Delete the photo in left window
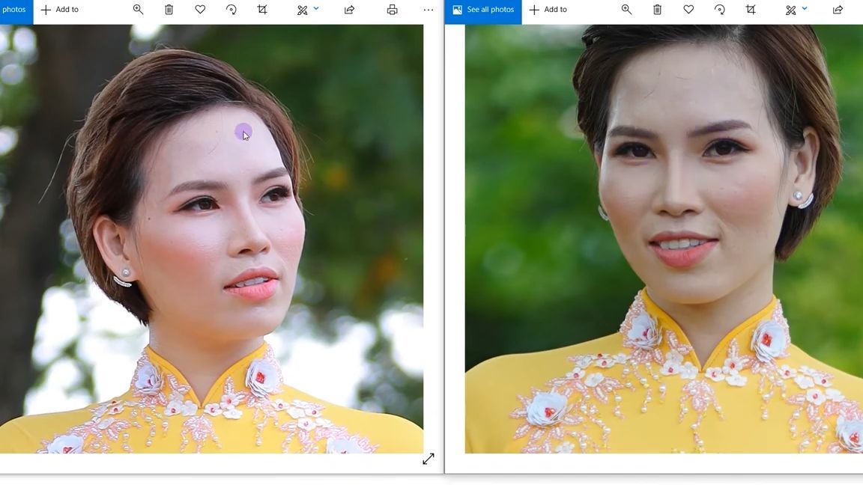 click(x=169, y=10)
